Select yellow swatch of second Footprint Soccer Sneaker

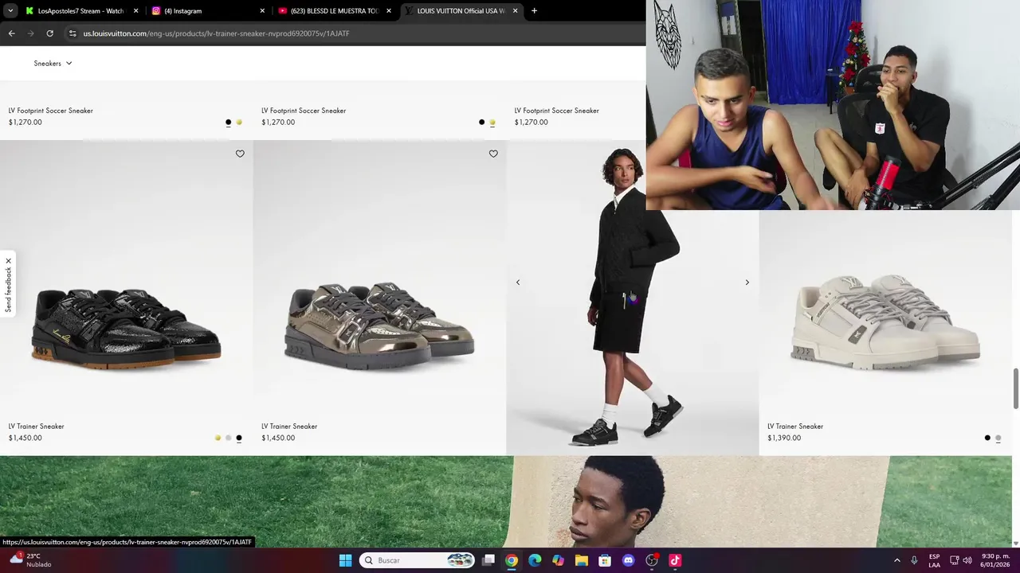tap(492, 123)
